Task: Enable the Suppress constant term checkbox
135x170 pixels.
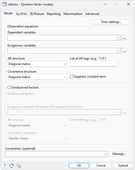Action: tap(71, 77)
